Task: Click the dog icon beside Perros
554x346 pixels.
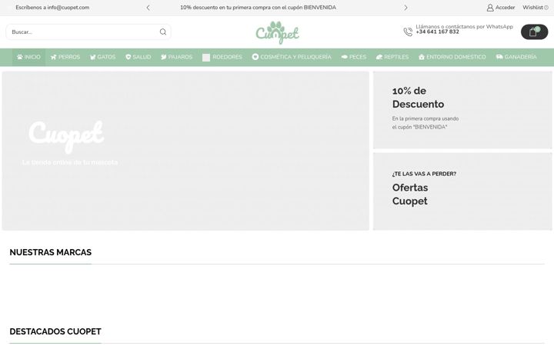Action: coord(53,57)
